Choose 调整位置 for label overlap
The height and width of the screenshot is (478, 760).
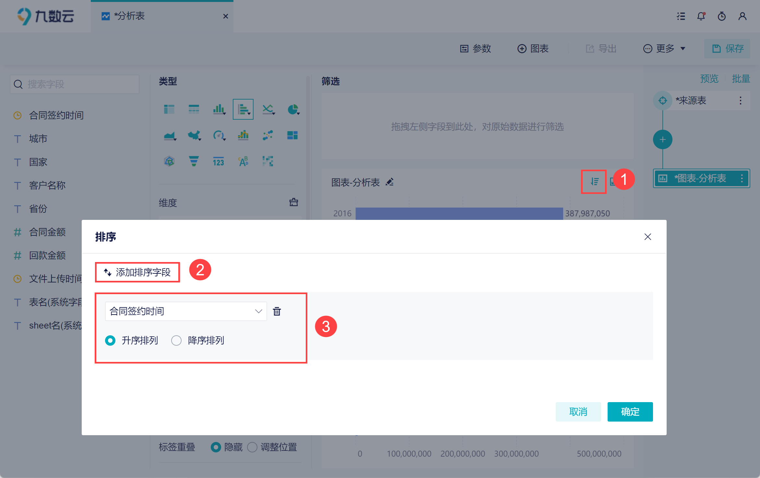tap(252, 447)
